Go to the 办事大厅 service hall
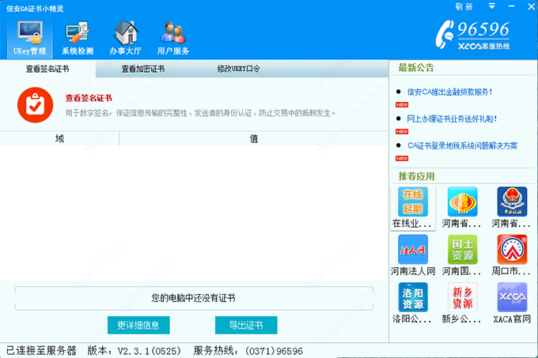Screen dimensions: 538x358 (125, 38)
